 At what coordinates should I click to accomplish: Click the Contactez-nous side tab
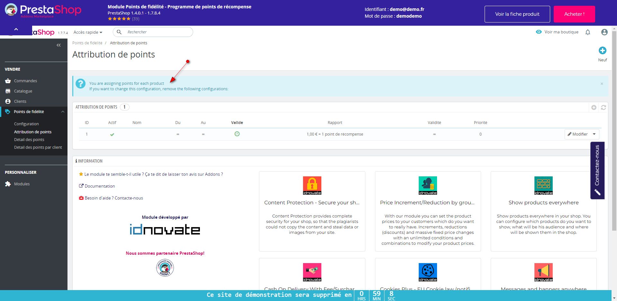coord(597,171)
